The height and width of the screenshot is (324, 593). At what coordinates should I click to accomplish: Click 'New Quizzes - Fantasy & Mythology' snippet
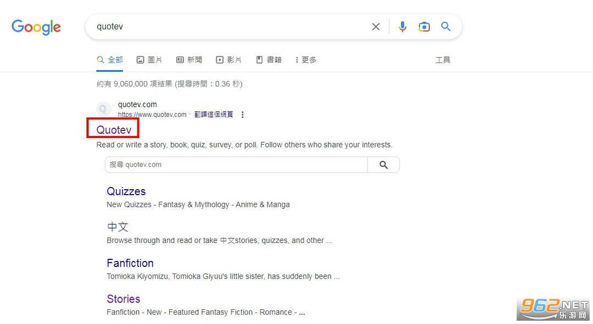tap(198, 204)
